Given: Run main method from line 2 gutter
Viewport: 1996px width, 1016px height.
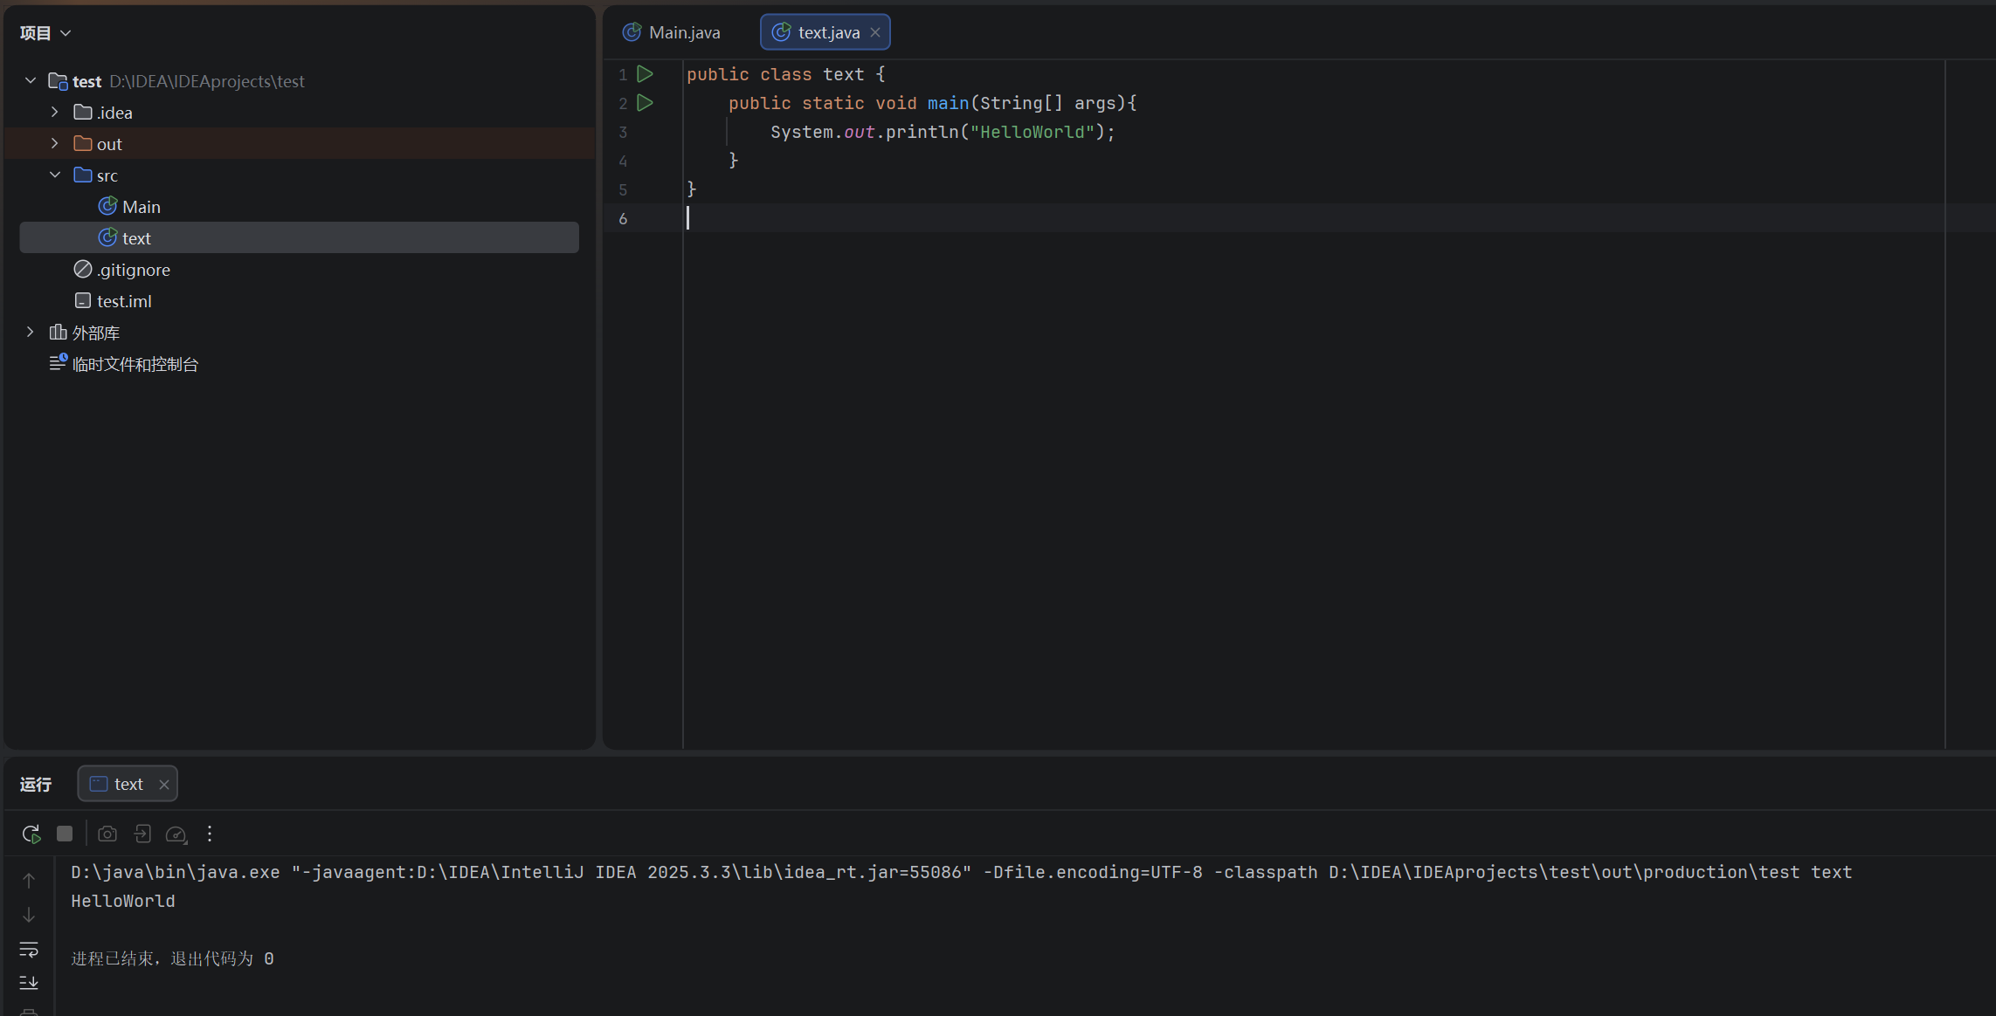Looking at the screenshot, I should pos(645,103).
